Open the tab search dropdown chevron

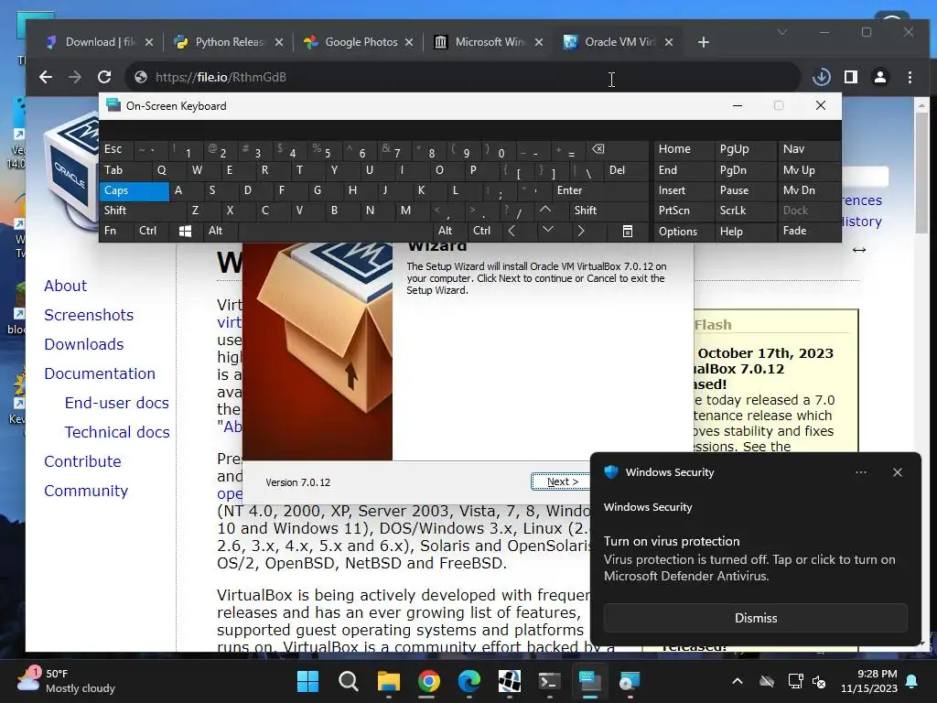pyautogui.click(x=781, y=32)
